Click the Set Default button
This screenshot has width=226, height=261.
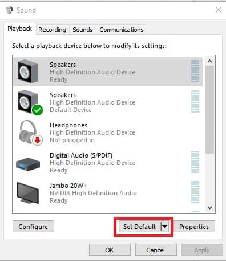pyautogui.click(x=140, y=227)
